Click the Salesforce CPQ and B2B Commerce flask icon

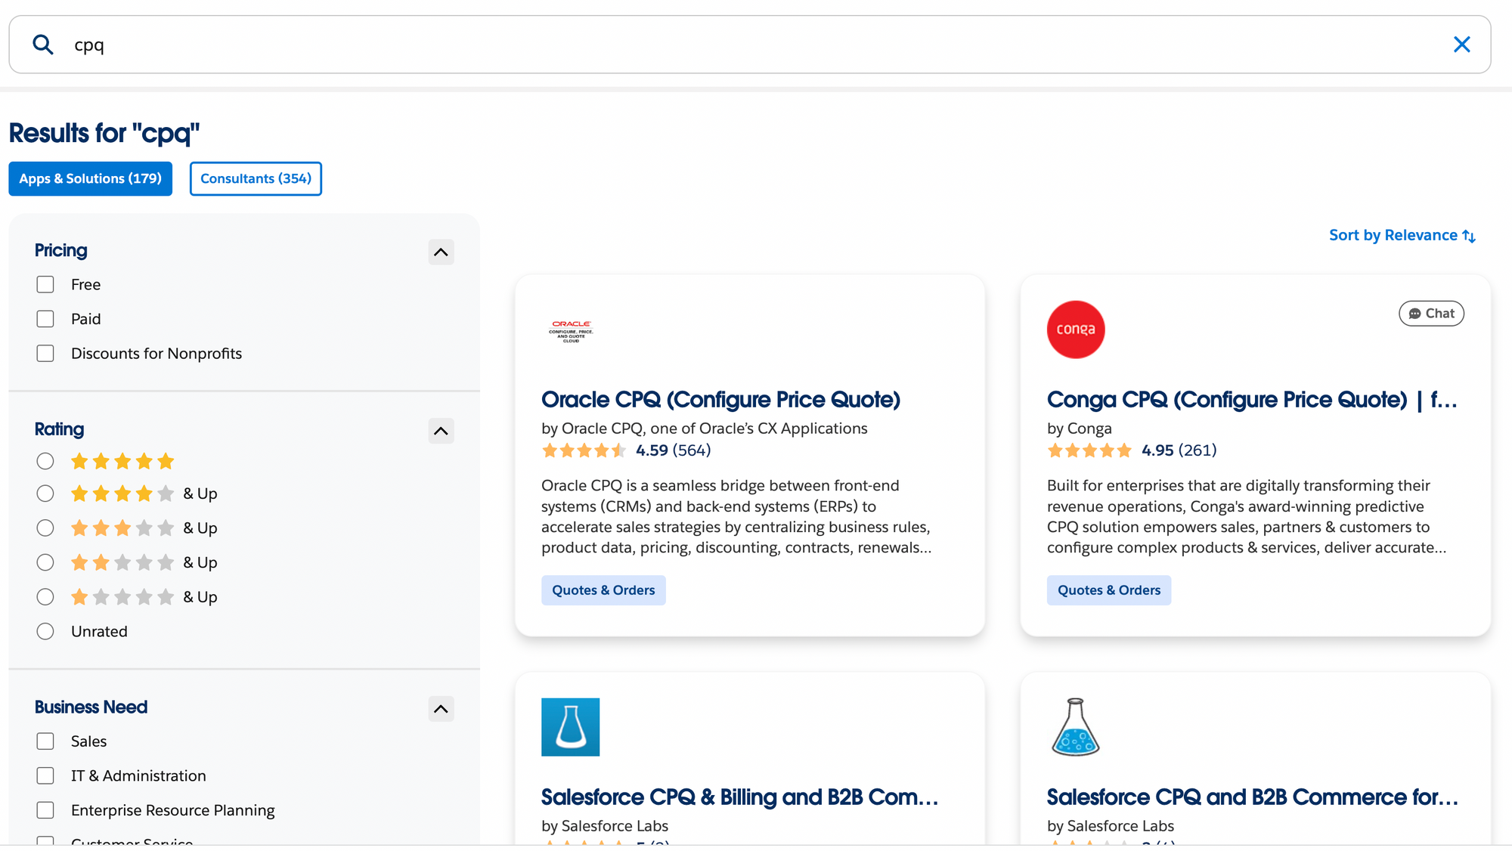point(1076,727)
